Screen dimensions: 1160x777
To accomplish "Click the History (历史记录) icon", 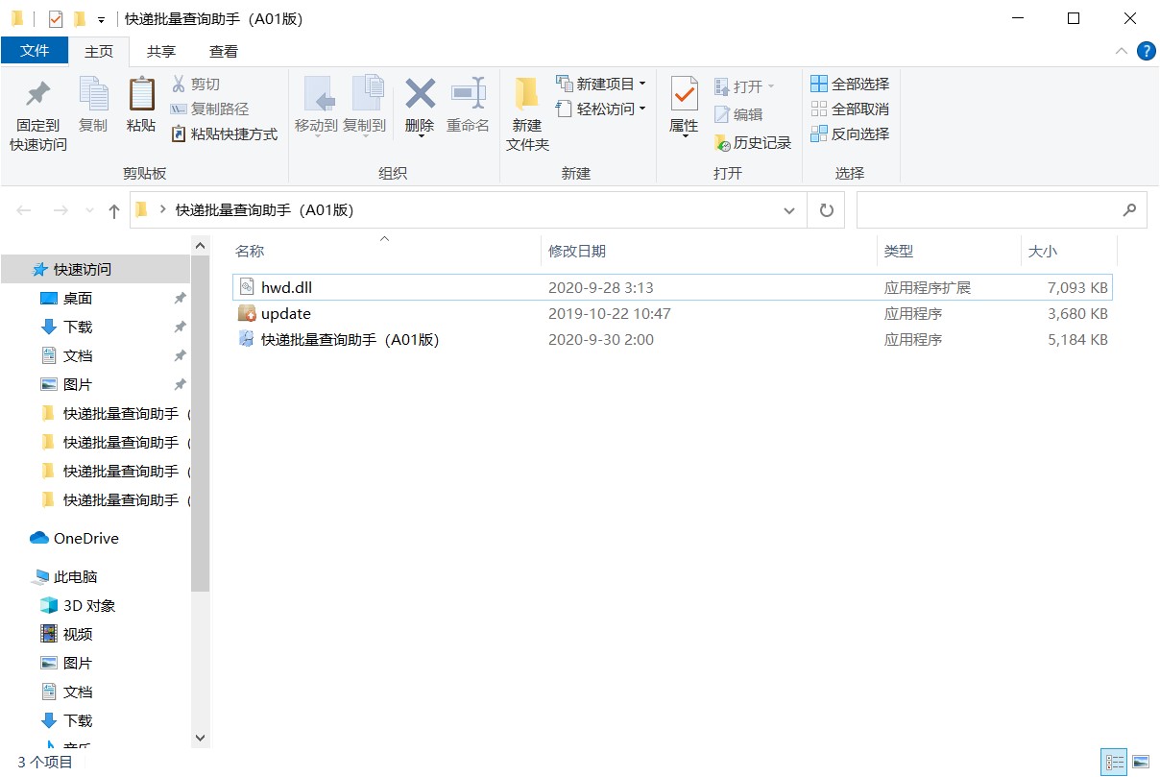I will tap(723, 143).
